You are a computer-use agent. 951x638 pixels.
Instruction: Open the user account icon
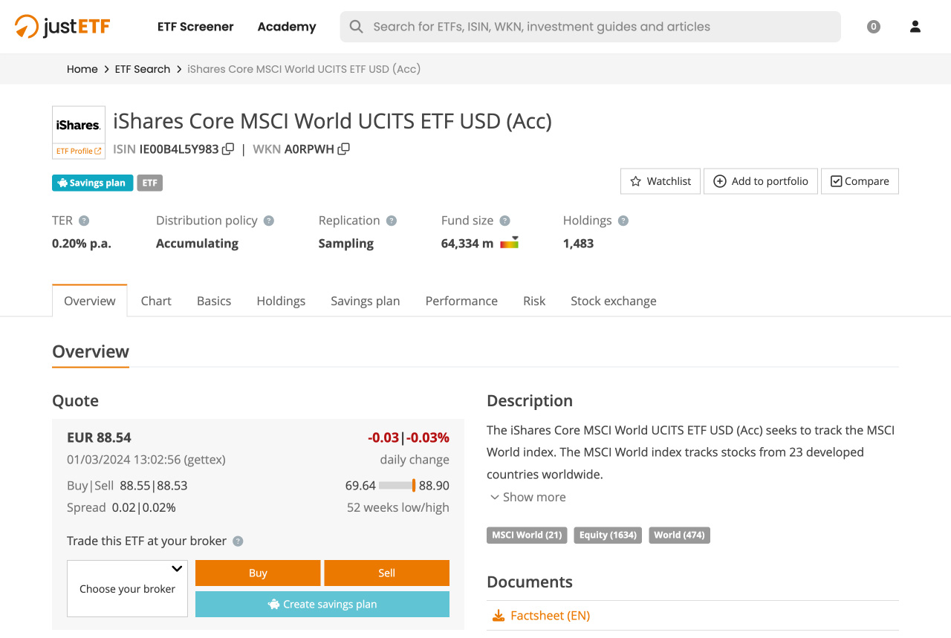(x=915, y=27)
